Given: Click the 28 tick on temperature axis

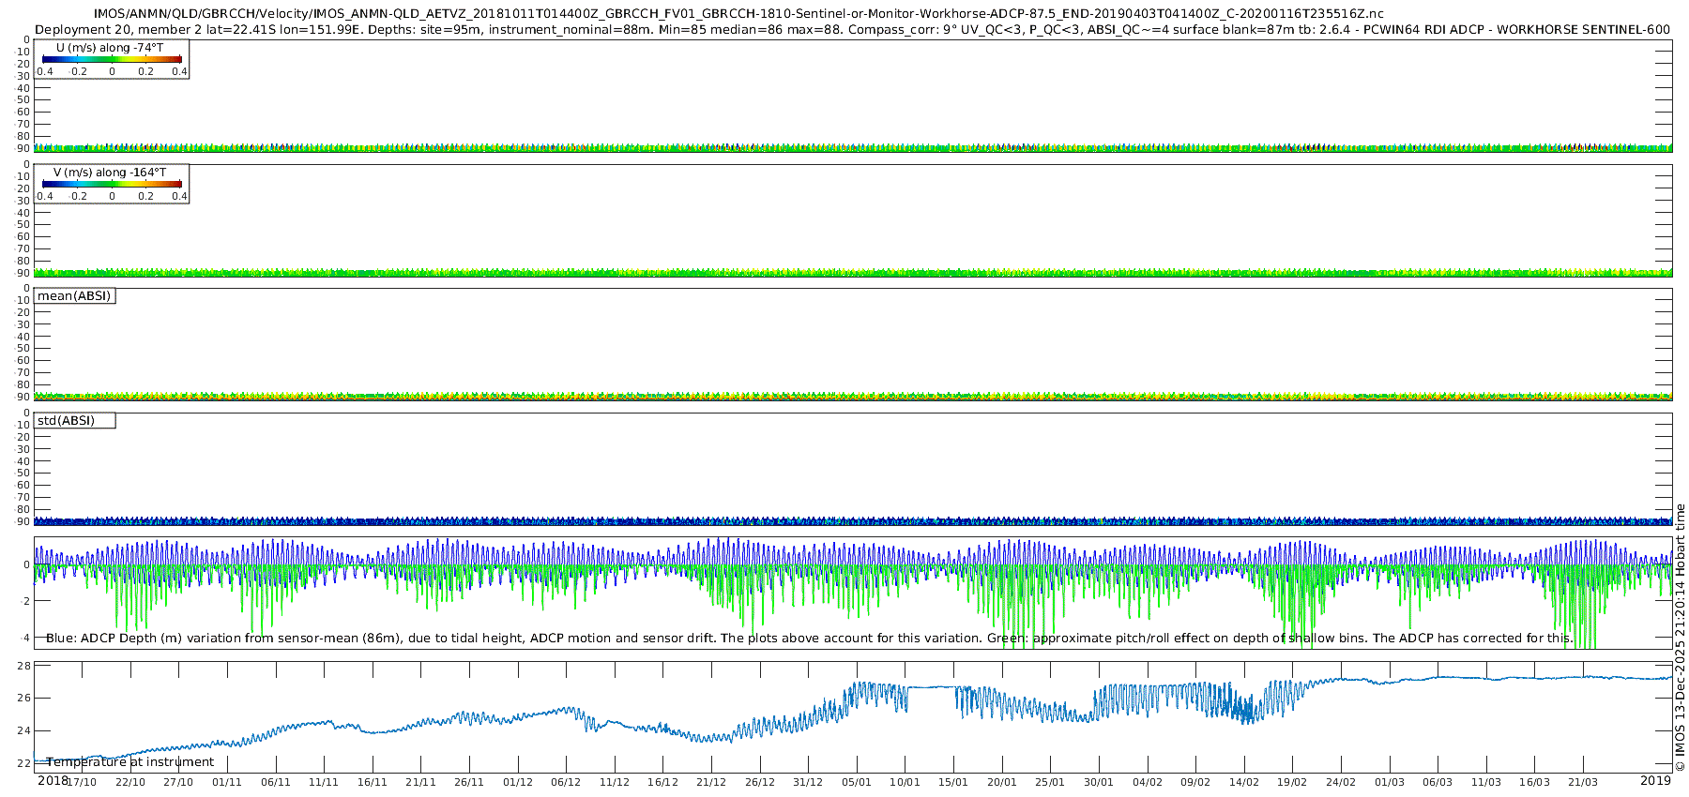Looking at the screenshot, I should pyautogui.click(x=24, y=666).
